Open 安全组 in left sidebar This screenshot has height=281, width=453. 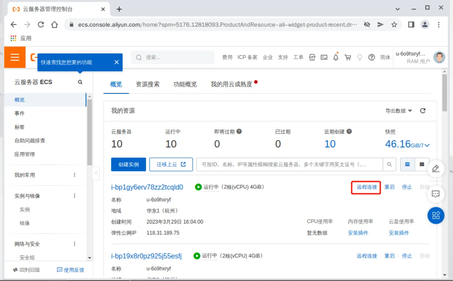27,258
